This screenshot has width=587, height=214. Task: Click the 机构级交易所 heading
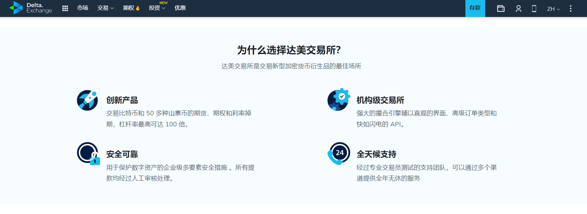[x=380, y=100]
